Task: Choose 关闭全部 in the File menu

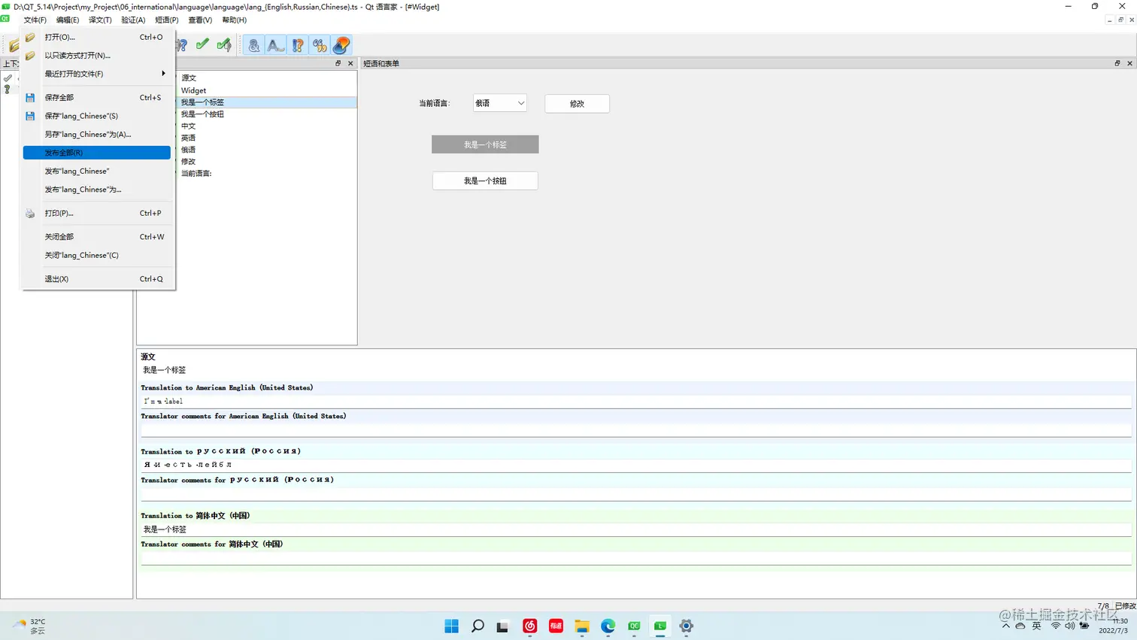Action: (97, 237)
